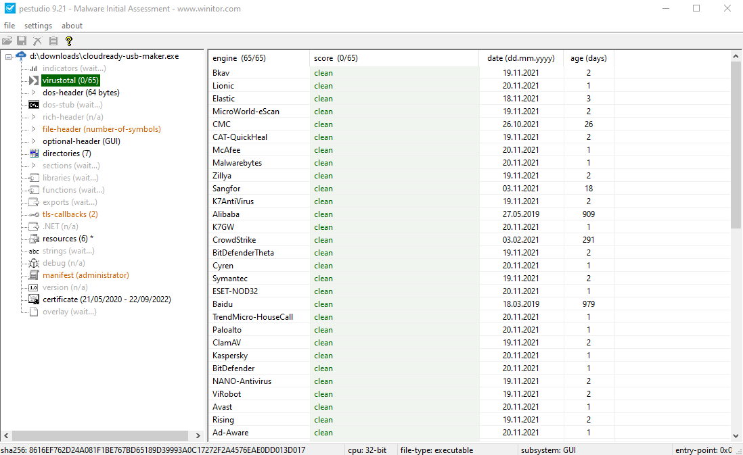Expand the sections node
Screen dimensions: 743x455
click(34, 166)
